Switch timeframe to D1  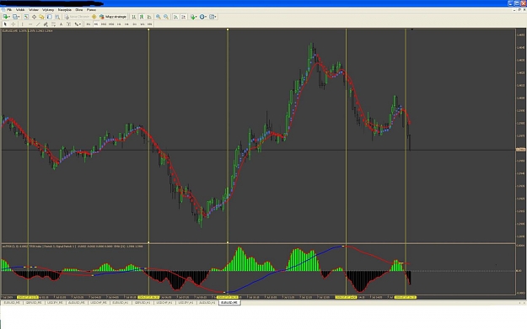(134, 24)
